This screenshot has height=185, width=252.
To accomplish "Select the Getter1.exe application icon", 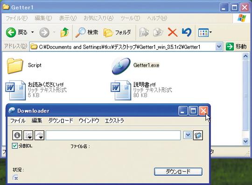I will click(121, 66).
